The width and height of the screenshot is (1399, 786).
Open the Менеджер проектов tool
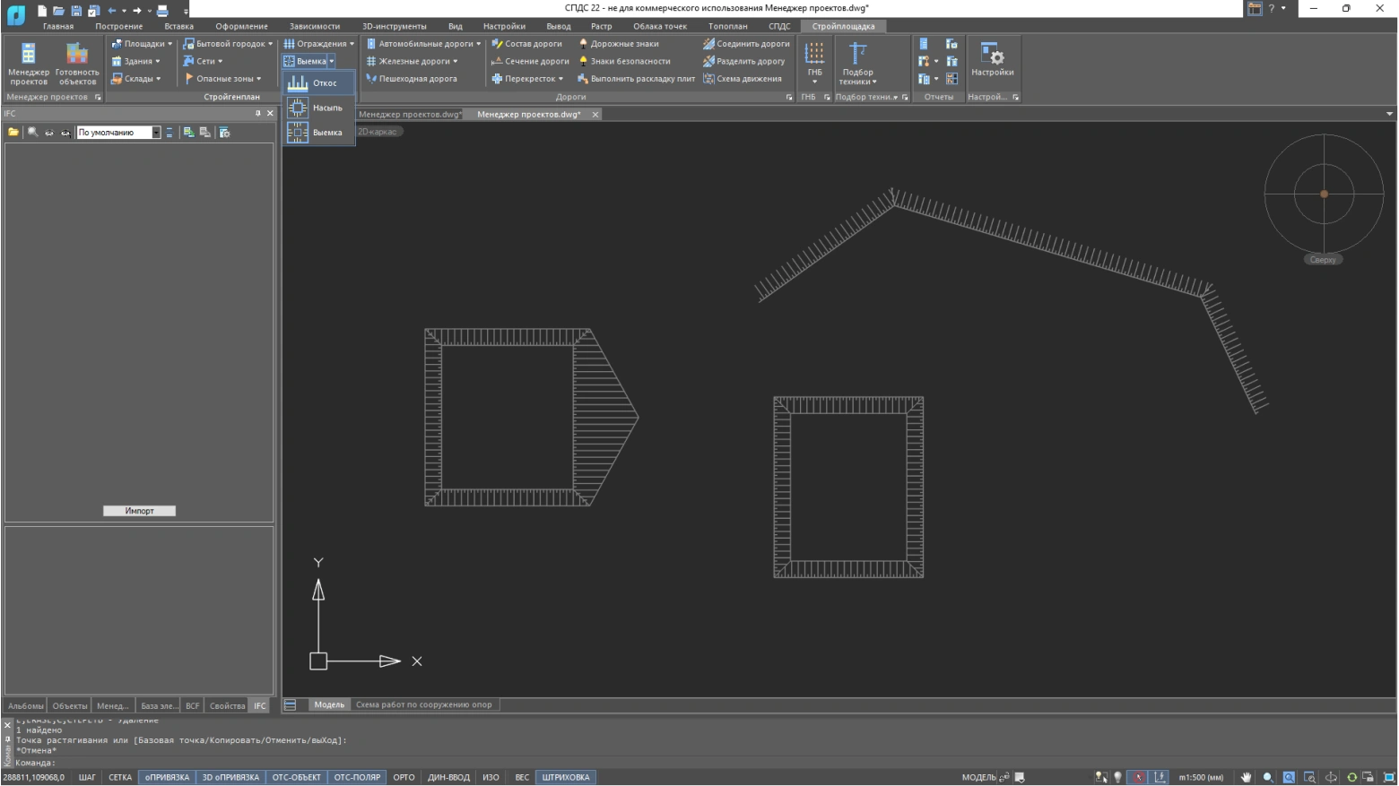(29, 63)
